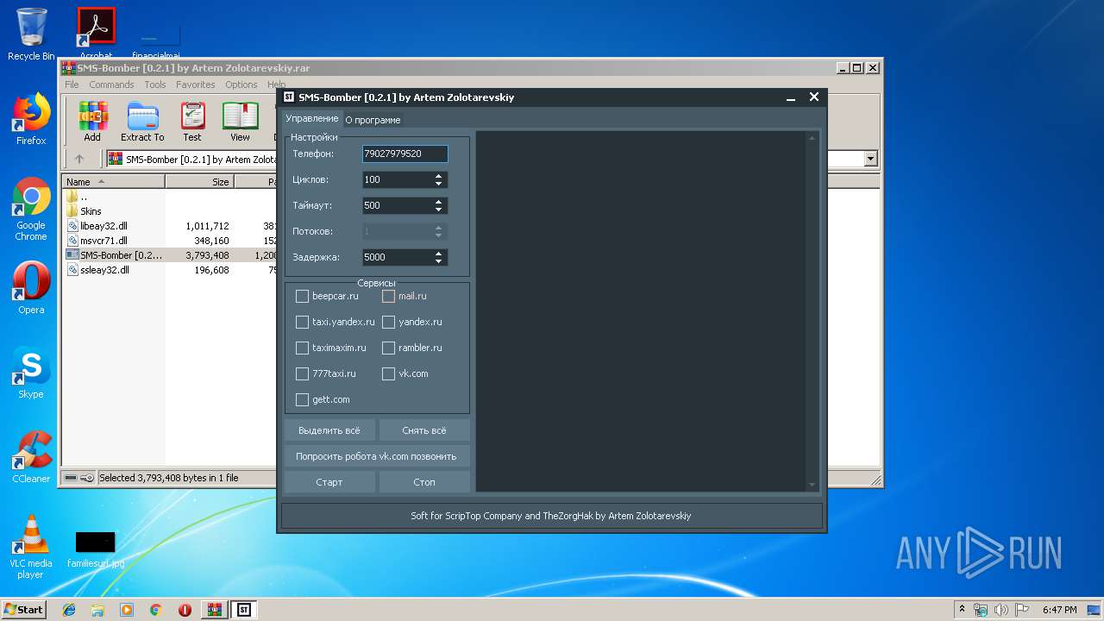
Task: Increase the Циклов value with up arrow
Action: [439, 176]
